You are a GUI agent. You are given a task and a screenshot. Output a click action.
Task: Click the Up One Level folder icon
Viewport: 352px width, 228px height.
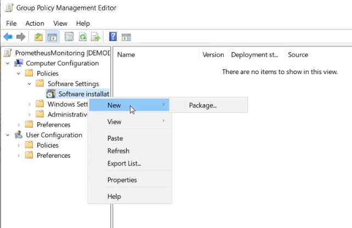click(x=38, y=37)
